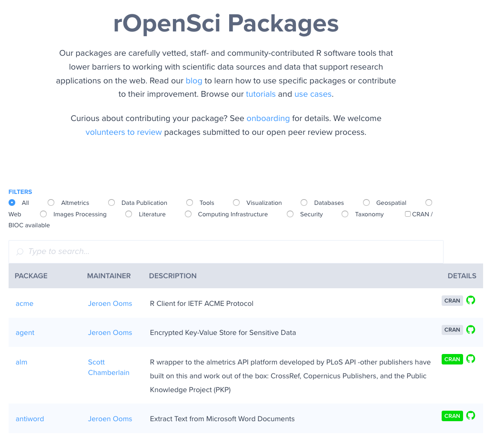Image resolution: width=485 pixels, height=435 pixels.
Task: Open GitHub icon for acme package
Action: coord(470,300)
